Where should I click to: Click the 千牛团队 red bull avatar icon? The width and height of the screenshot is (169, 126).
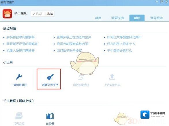click(x=7, y=14)
